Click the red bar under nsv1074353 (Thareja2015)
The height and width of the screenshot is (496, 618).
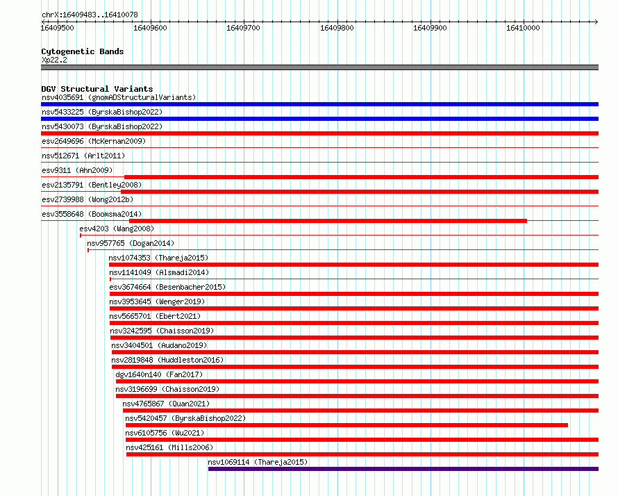click(x=354, y=265)
